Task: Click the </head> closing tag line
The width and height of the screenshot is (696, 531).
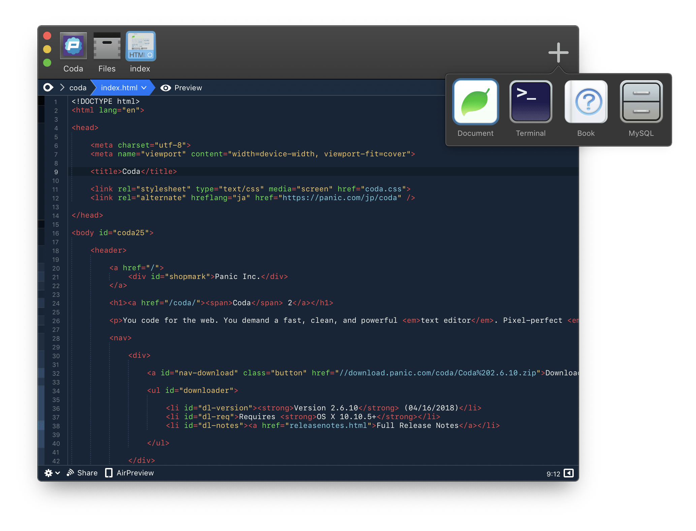Action: (87, 215)
